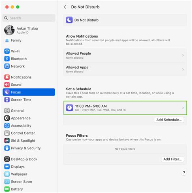Click the General gear icon

tap(7, 110)
